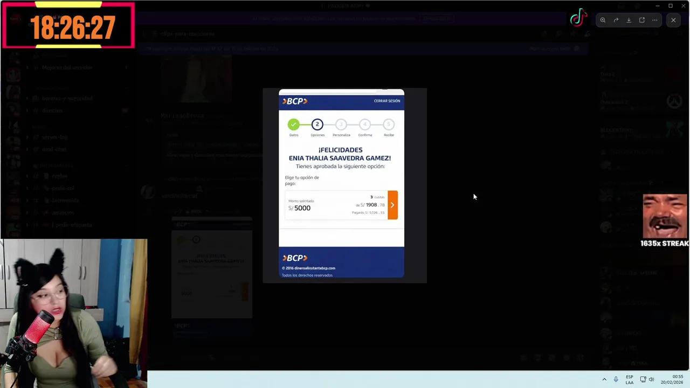Click the S/ 5000 requested amount
The width and height of the screenshot is (690, 388).
299,208
